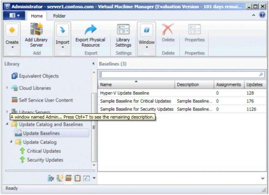The height and width of the screenshot is (195, 269).
Task: Open Help via the question mark icon
Action: [262, 15]
